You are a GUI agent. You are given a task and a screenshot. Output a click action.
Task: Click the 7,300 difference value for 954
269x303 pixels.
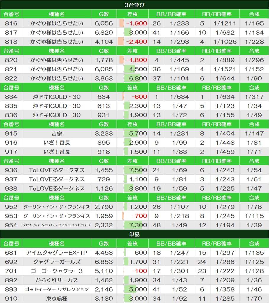click(x=138, y=225)
